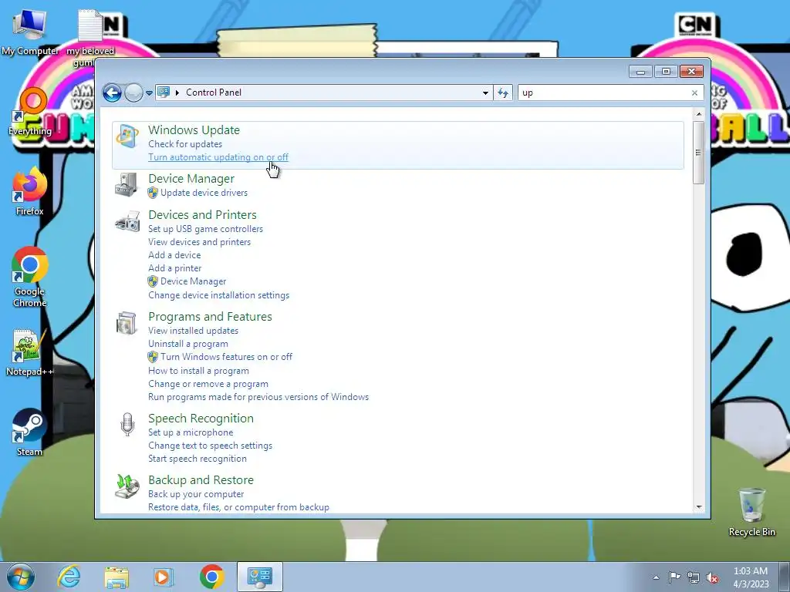Open Windows Explorer from the taskbar

[116, 577]
